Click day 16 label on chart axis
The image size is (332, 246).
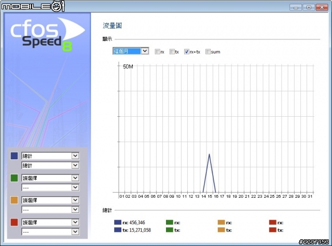216,196
